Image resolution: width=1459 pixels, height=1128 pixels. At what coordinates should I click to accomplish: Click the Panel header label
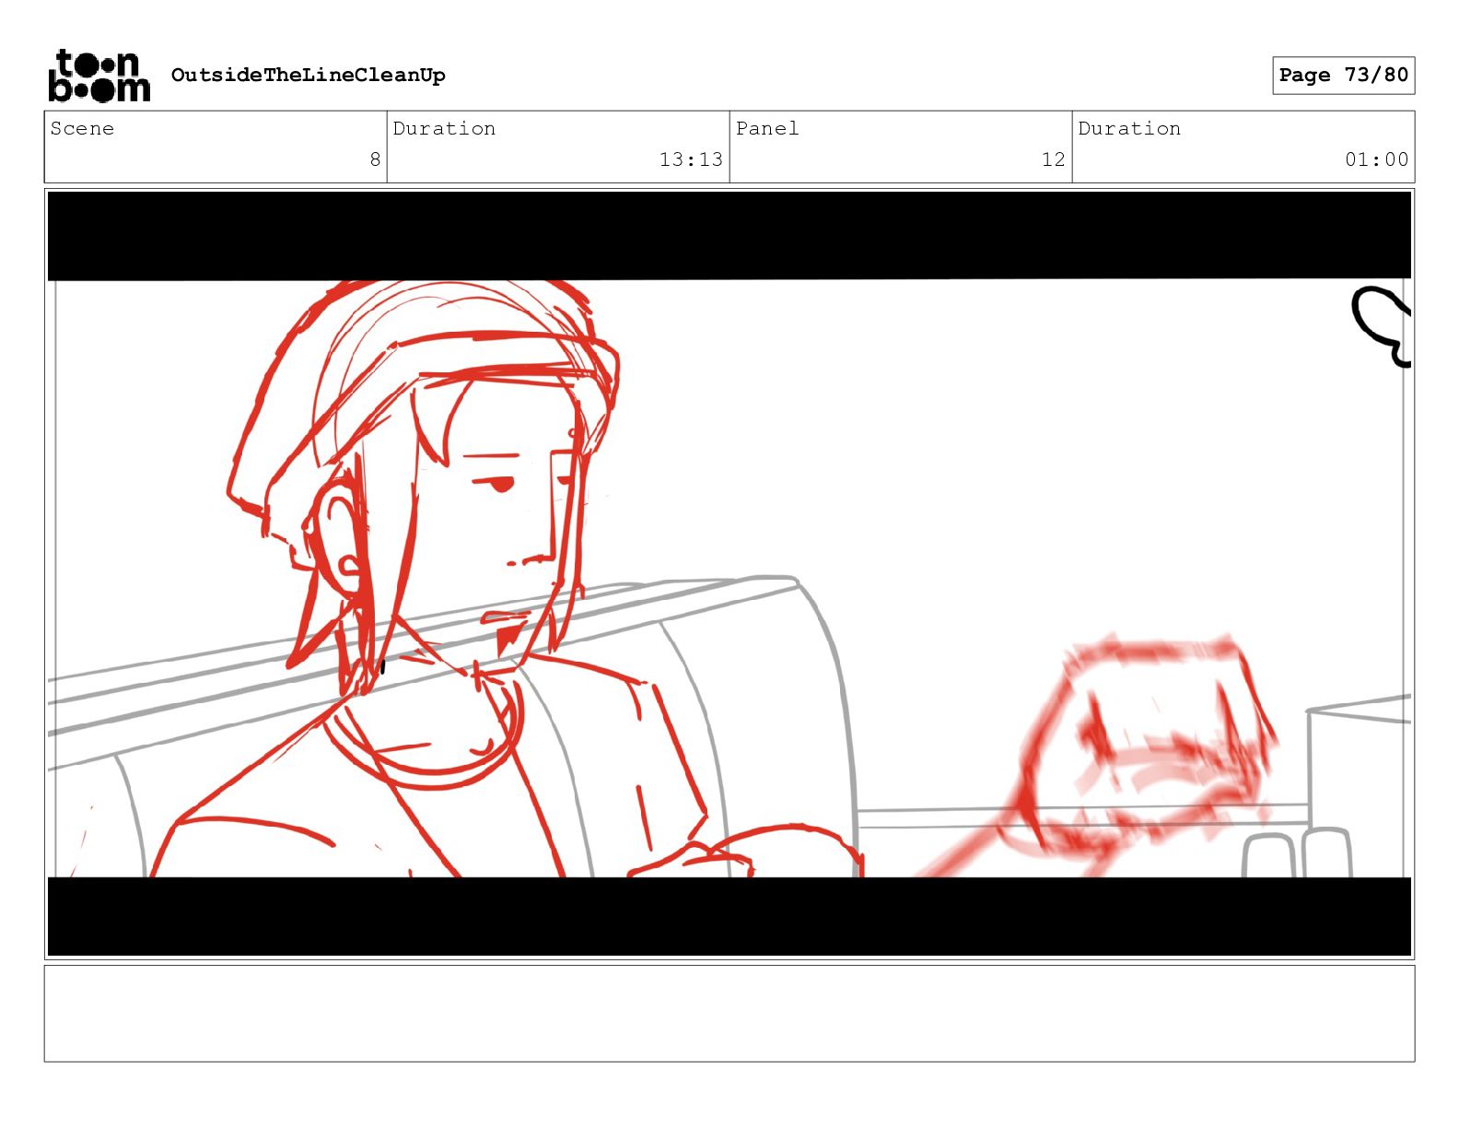767,128
